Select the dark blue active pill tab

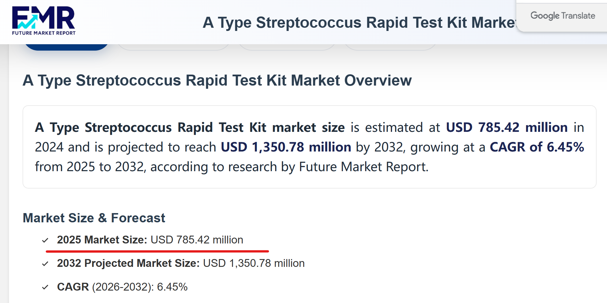66,47
